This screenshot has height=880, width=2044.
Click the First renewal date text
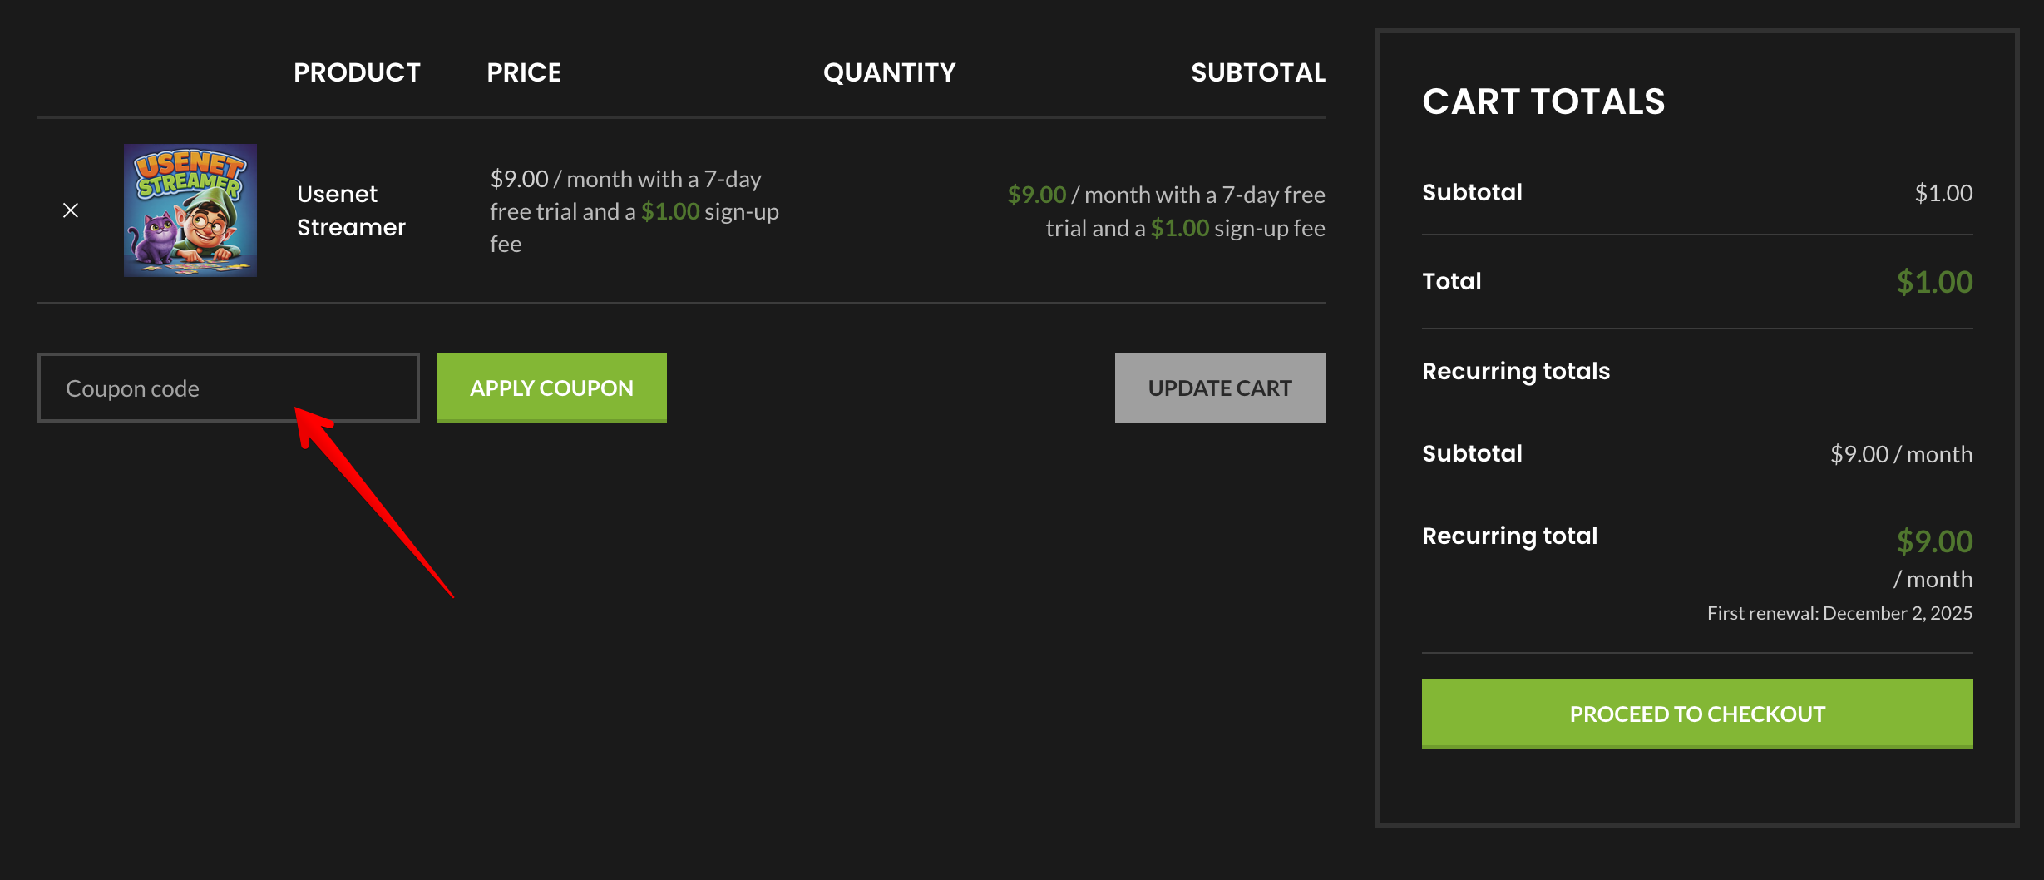pos(1839,613)
